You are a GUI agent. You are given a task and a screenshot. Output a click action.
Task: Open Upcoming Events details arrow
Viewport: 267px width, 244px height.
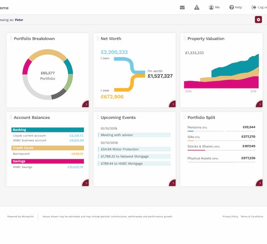(173, 183)
